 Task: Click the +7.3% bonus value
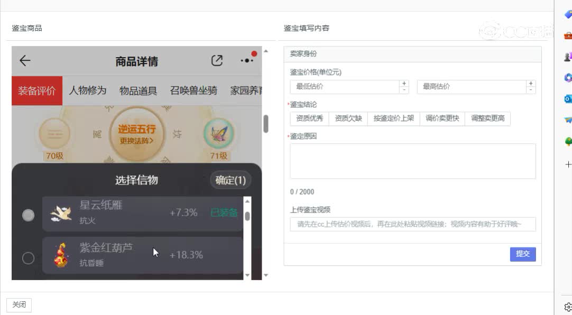(183, 212)
